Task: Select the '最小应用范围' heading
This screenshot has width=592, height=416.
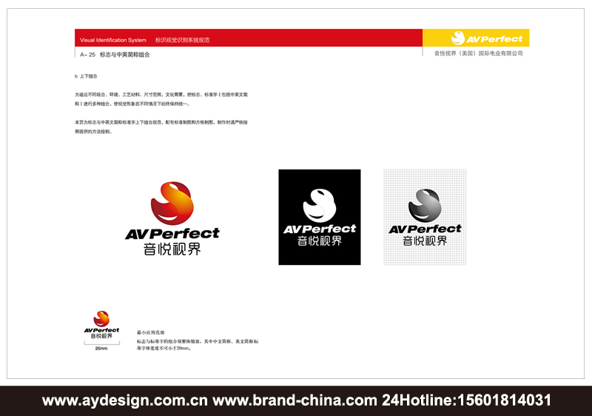Action: point(151,332)
